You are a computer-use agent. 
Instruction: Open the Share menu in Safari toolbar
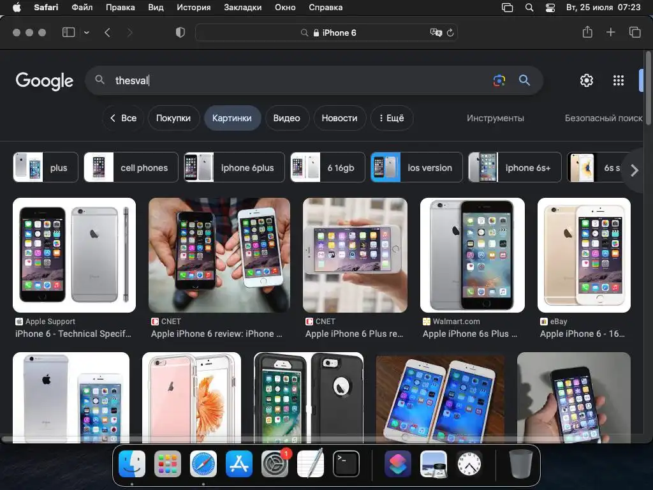(x=587, y=32)
